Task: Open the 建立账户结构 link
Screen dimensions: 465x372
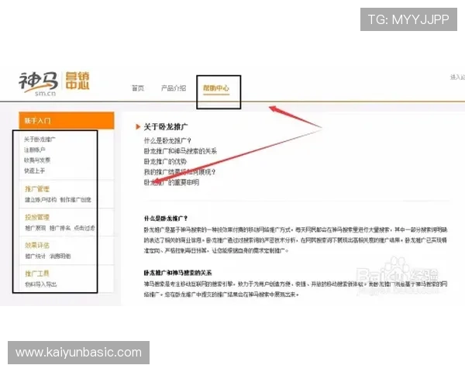Action: (x=40, y=200)
